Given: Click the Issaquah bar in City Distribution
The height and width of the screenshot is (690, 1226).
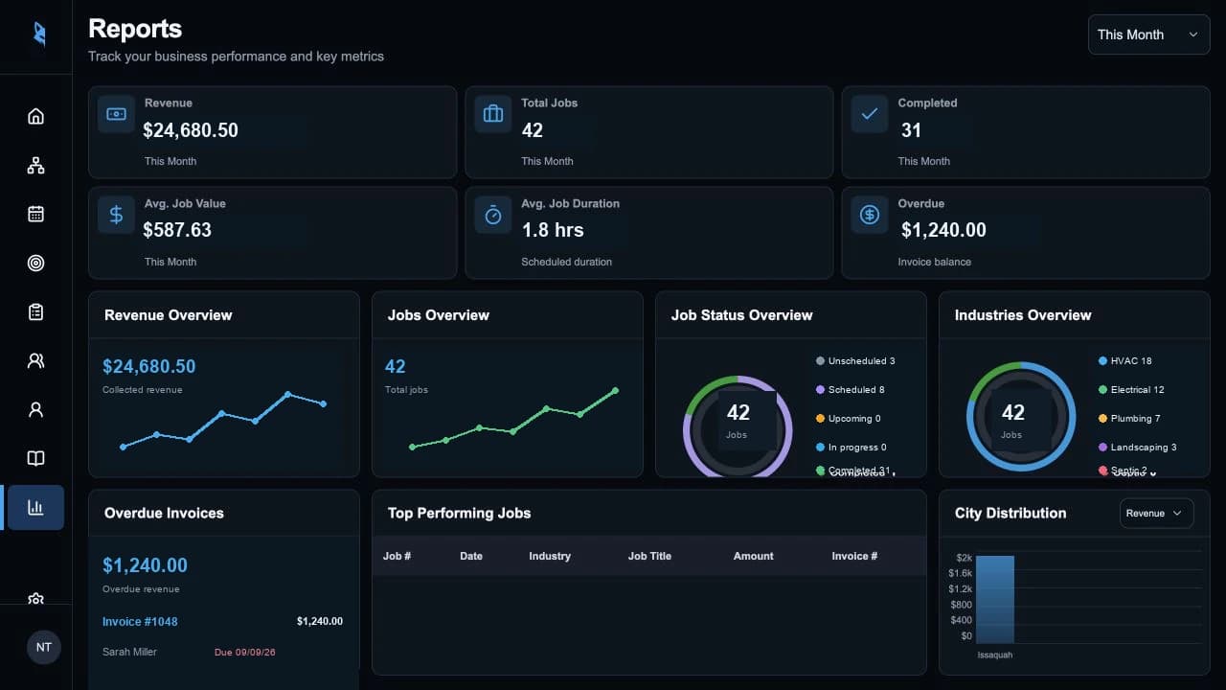Looking at the screenshot, I should 994,599.
